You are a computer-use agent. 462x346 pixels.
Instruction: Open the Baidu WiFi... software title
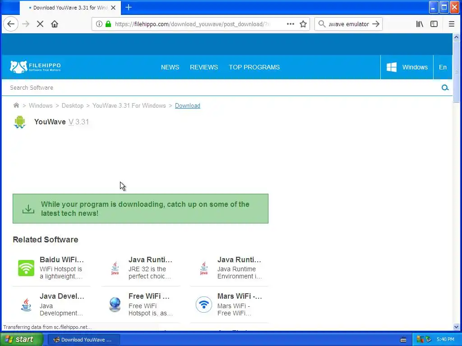62,259
